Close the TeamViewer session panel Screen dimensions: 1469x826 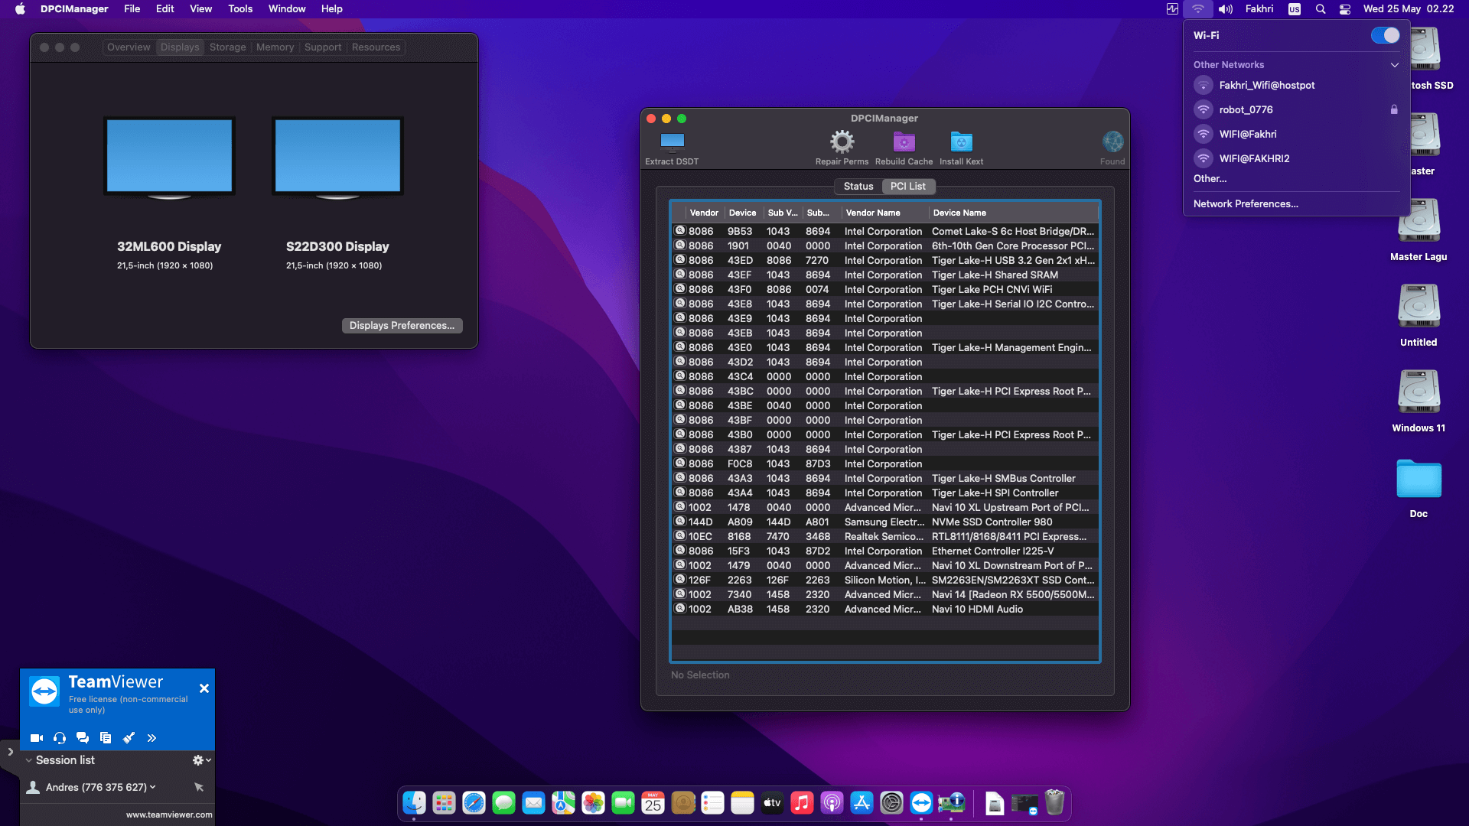(x=204, y=688)
